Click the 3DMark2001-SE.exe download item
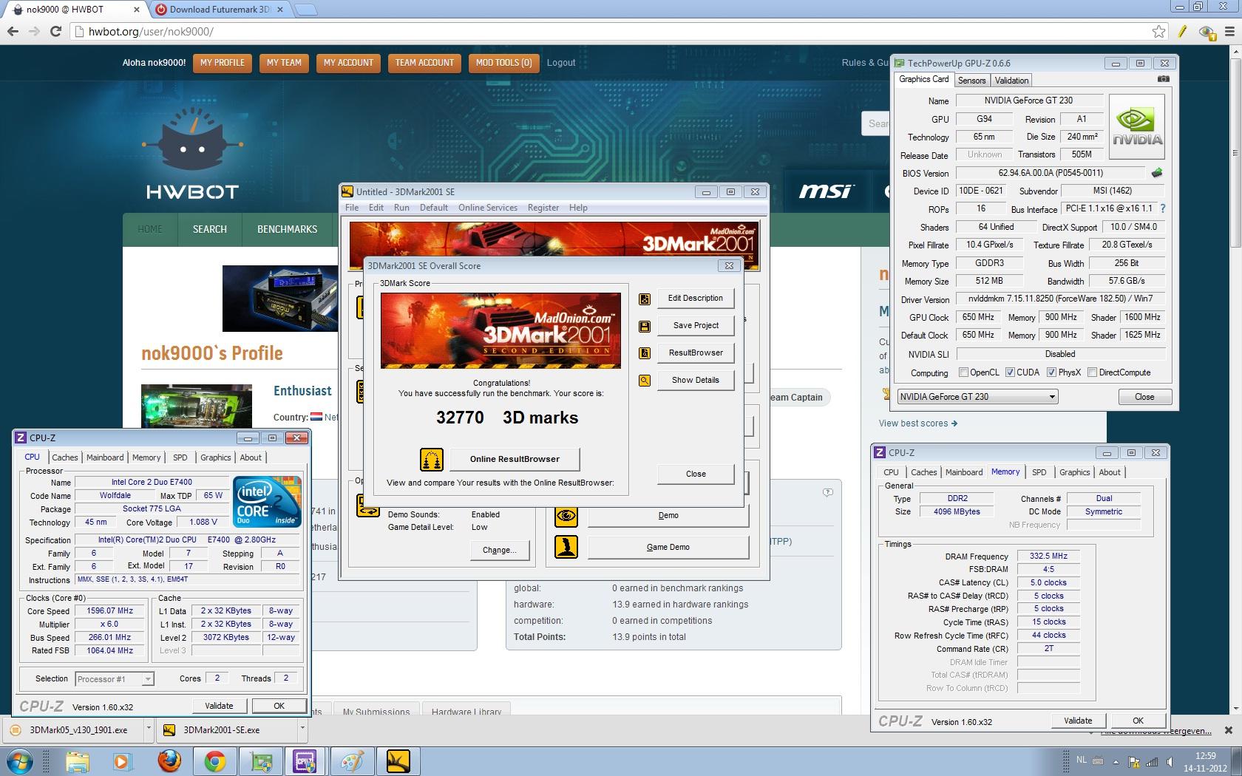1242x776 pixels. (x=227, y=729)
